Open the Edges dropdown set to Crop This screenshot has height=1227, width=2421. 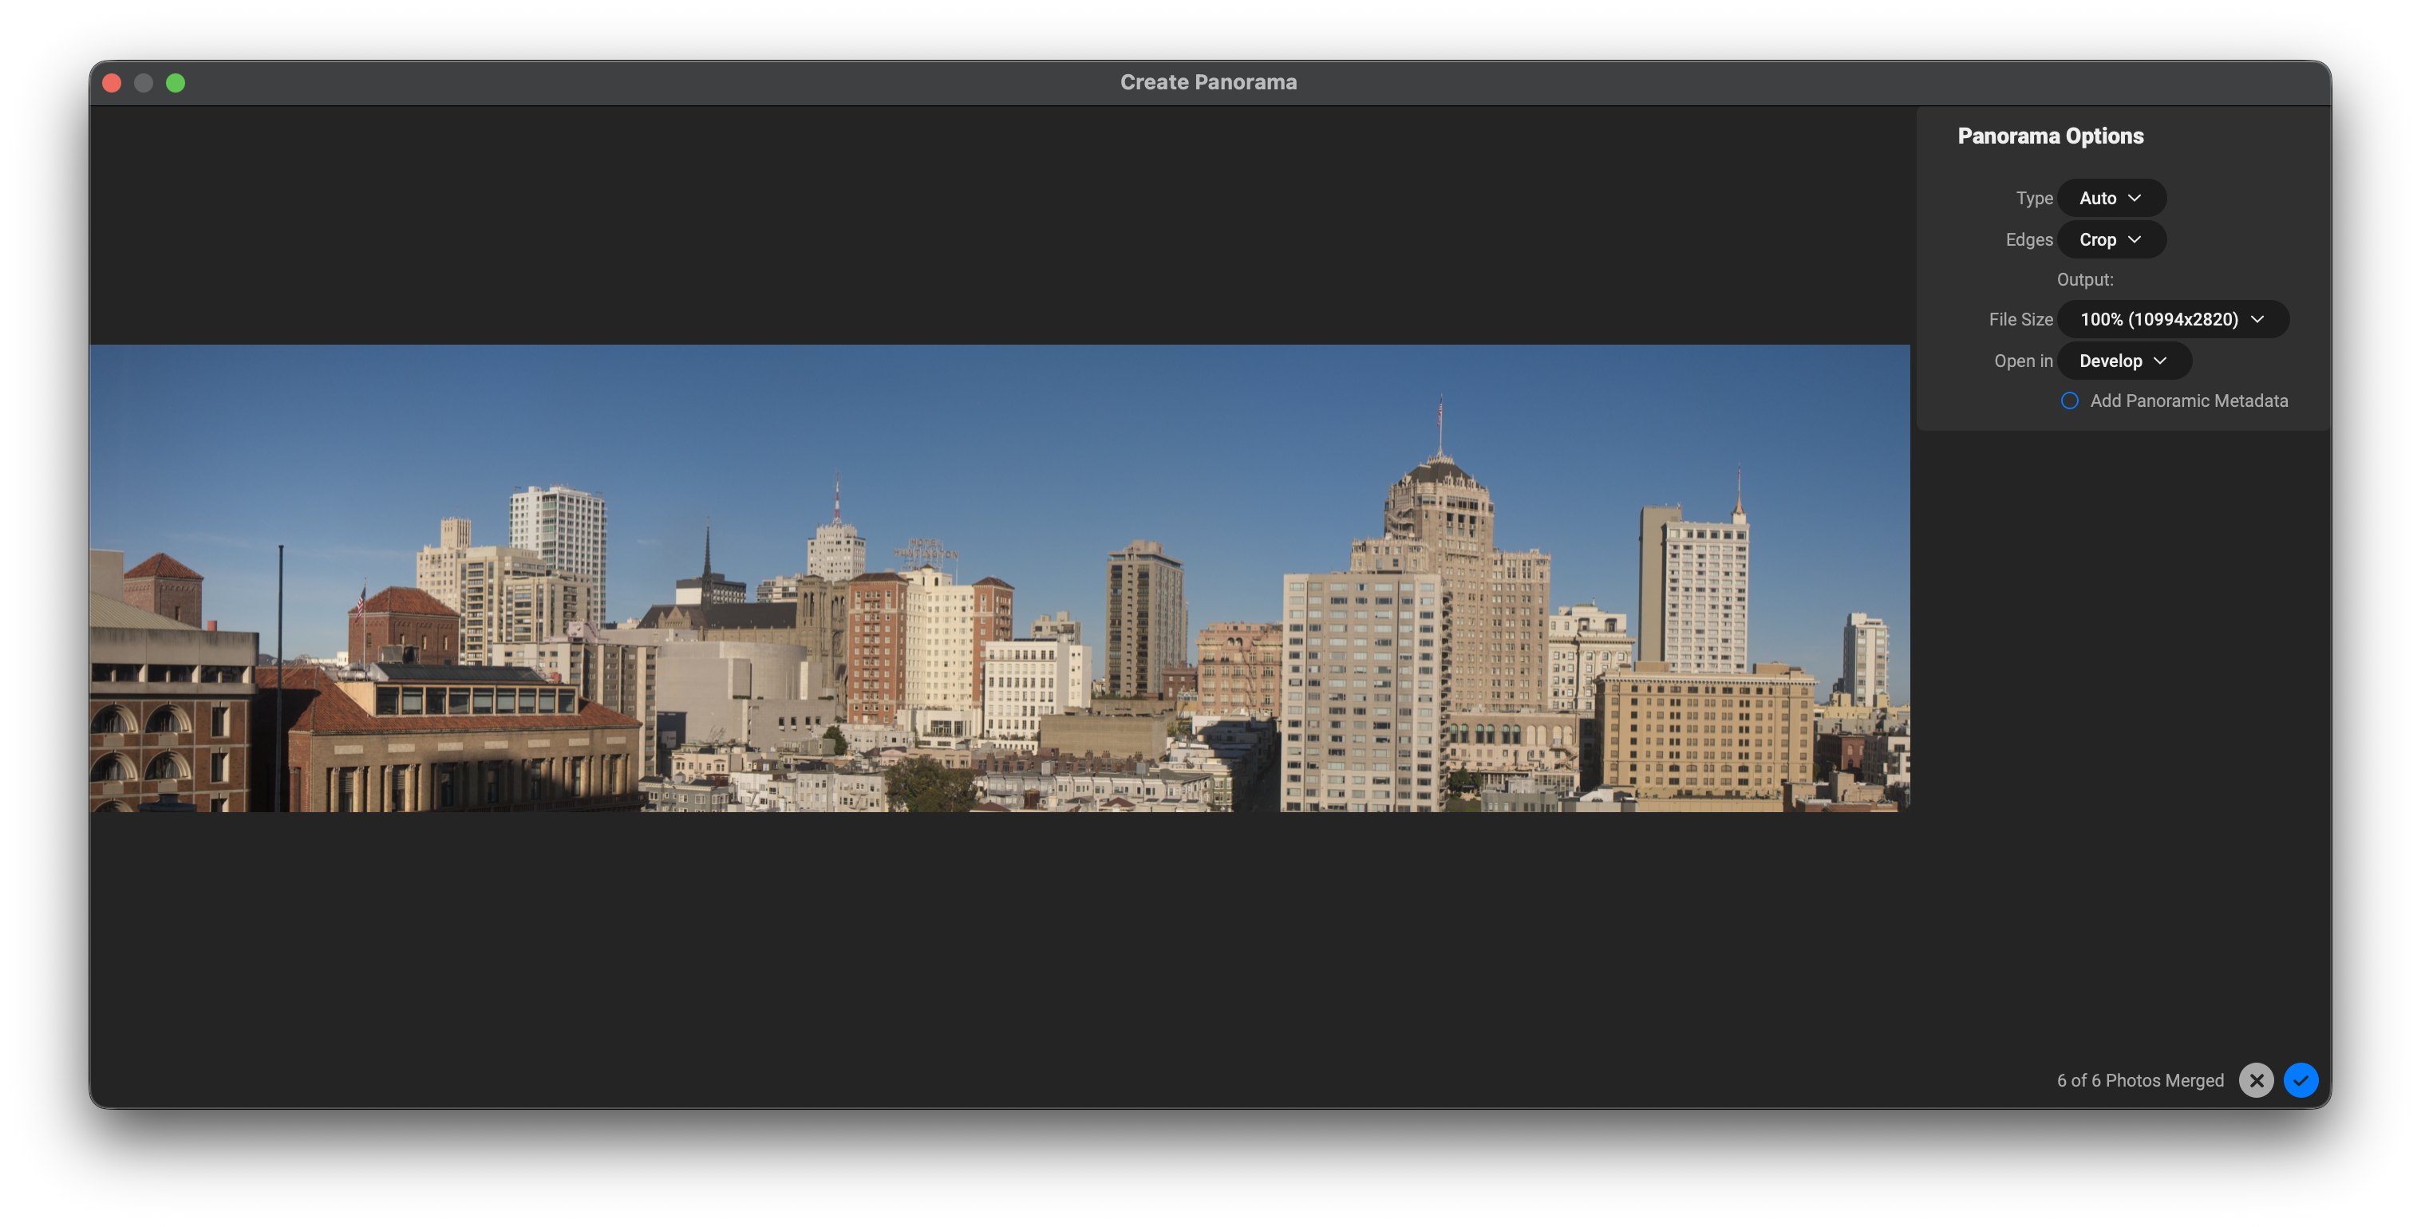pyautogui.click(x=2111, y=239)
